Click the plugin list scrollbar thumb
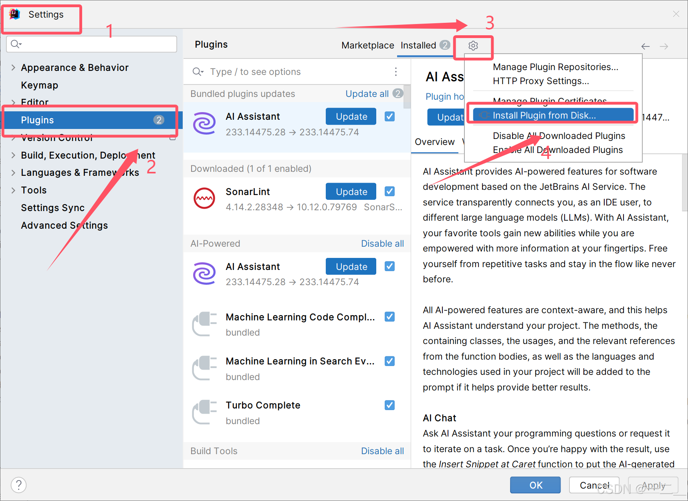Image resolution: width=688 pixels, height=501 pixels. [407, 97]
